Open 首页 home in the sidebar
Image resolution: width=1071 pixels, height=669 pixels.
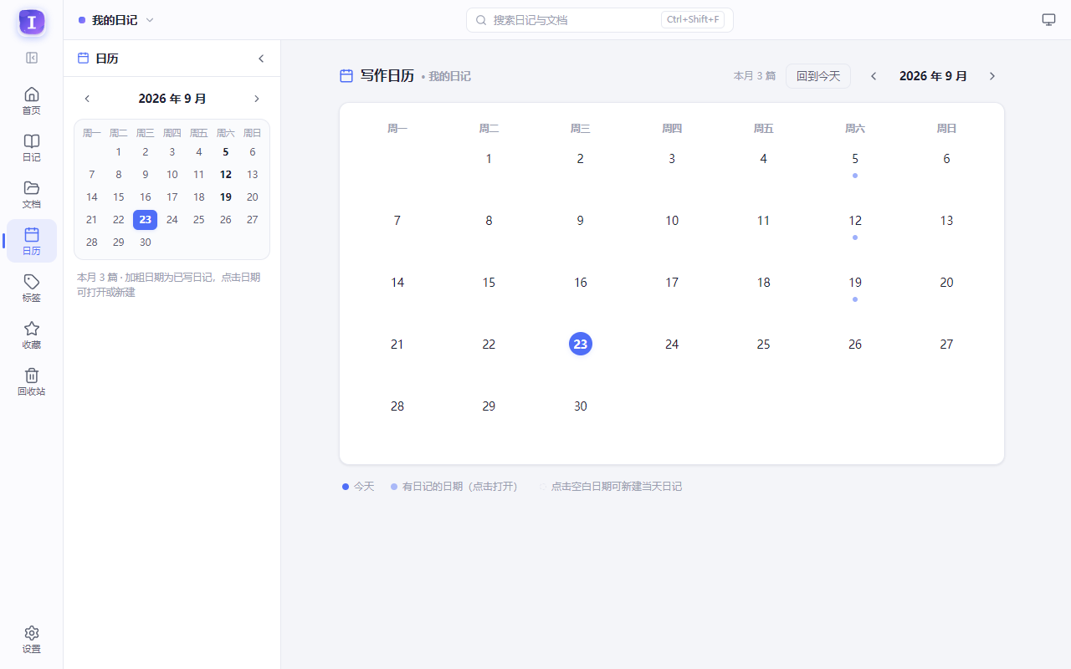[x=32, y=100]
